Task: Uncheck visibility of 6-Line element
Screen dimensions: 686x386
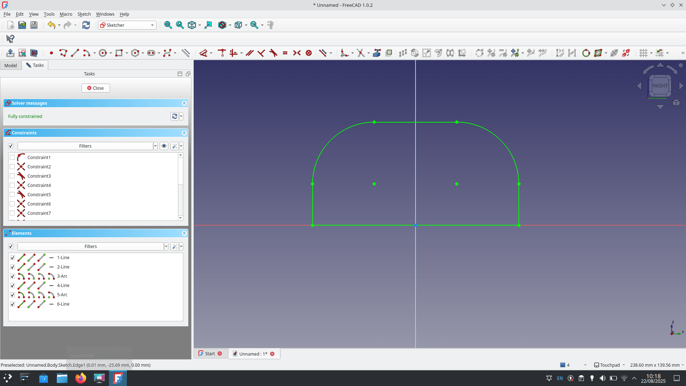Action: pyautogui.click(x=13, y=304)
